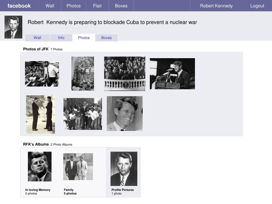Open inauguration photo with presidential seal
The width and height of the screenshot is (272, 204).
coord(125,74)
